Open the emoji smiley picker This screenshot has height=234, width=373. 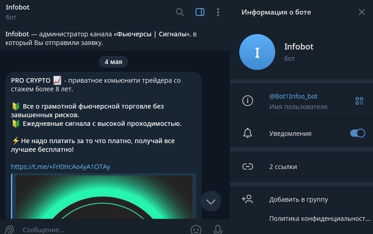coord(196,229)
